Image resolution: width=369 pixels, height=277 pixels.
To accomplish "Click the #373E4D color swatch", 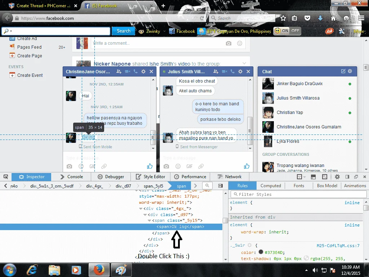I will coord(261,252).
